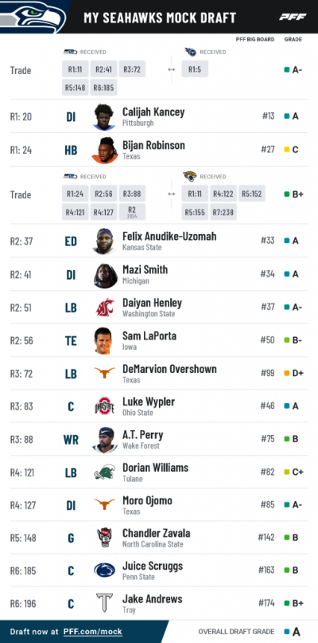Click the Penn State lion logo
This screenshot has height=643, width=318.
click(104, 570)
